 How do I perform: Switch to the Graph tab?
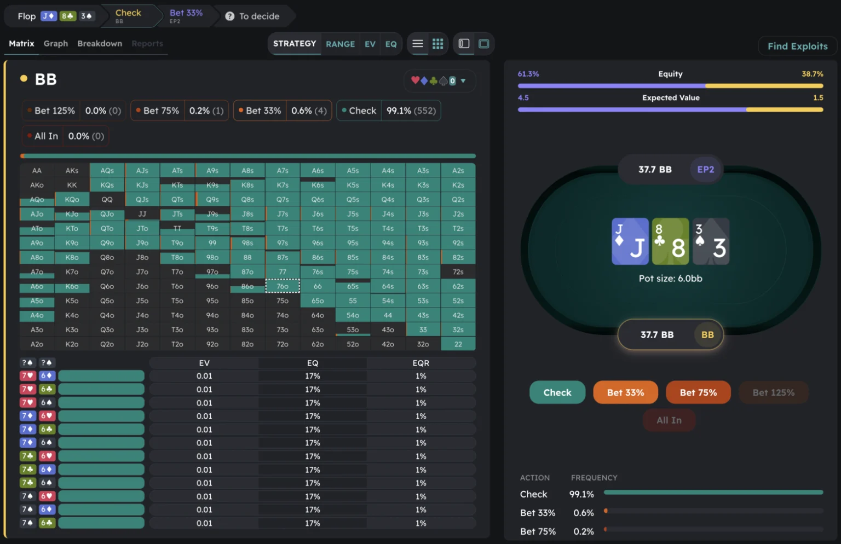56,44
